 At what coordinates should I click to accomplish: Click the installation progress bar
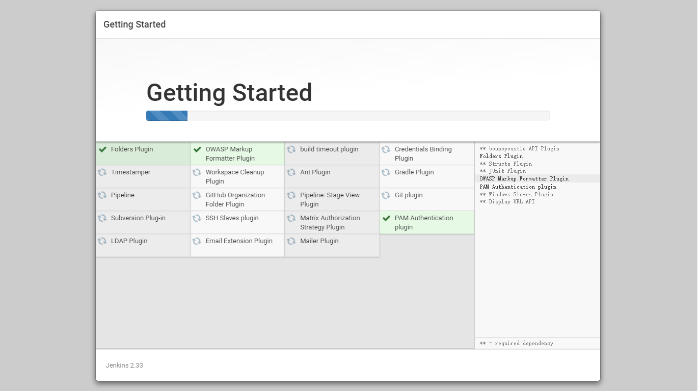pyautogui.click(x=347, y=116)
